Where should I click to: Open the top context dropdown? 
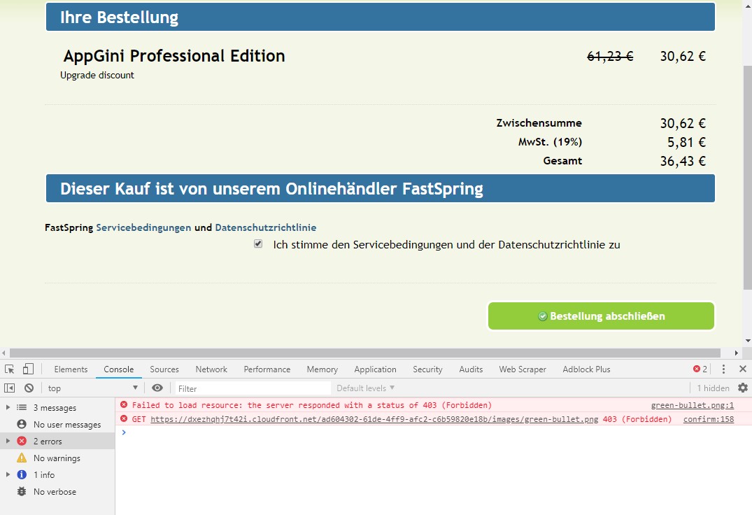(92, 388)
